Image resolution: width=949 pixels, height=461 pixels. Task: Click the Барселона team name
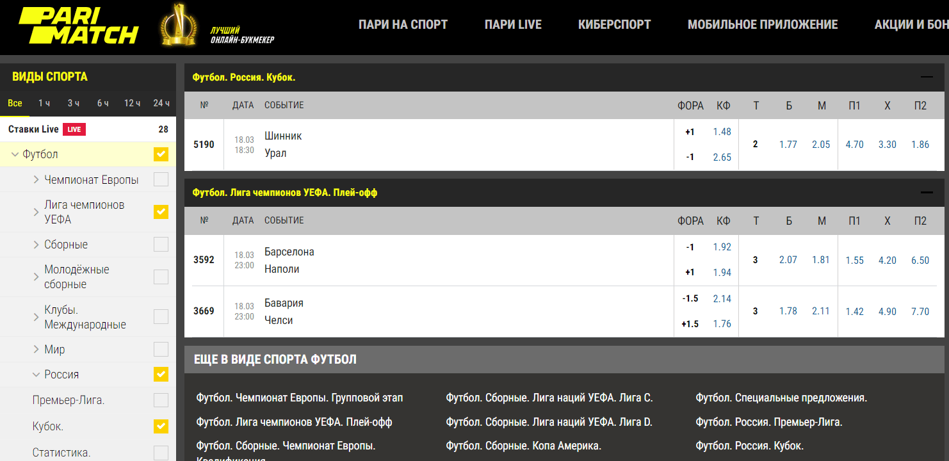[x=289, y=252]
